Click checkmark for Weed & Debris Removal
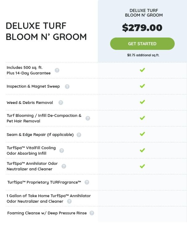 [x=142, y=102]
